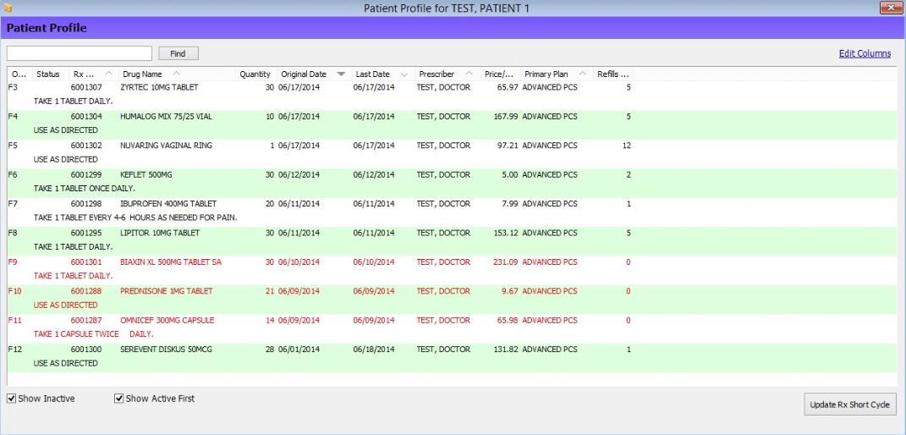
Task: Sort by the Price column header
Action: tap(501, 74)
